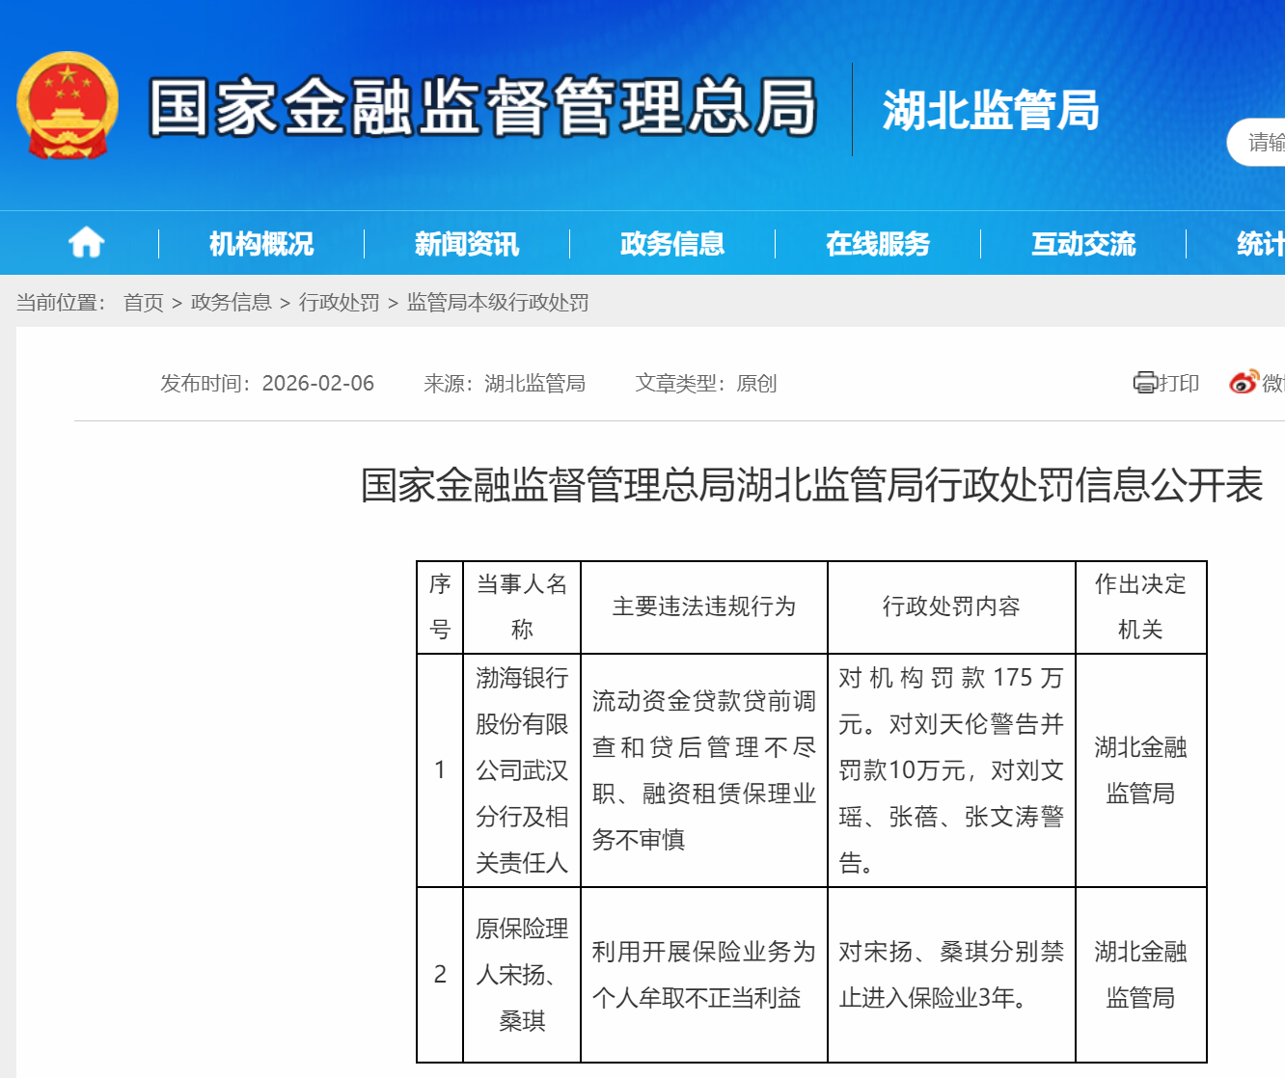Click the printer icon
Screen dimensions: 1285x1078
pyautogui.click(x=1144, y=383)
